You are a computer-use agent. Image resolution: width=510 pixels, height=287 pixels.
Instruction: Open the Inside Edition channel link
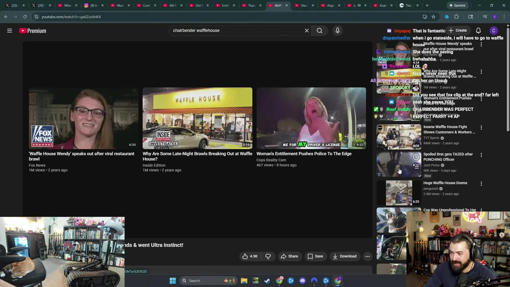(154, 165)
